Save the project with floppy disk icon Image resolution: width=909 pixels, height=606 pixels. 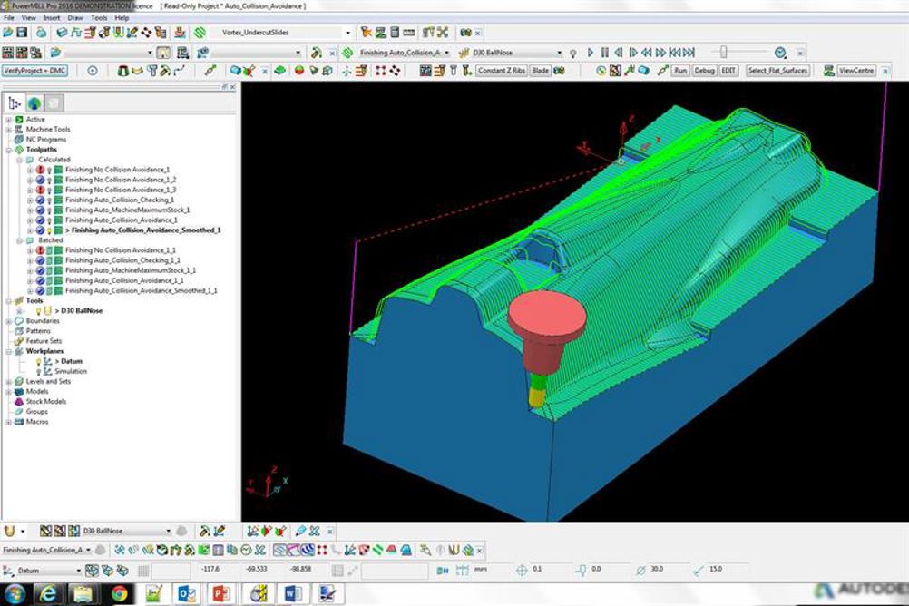(22, 33)
